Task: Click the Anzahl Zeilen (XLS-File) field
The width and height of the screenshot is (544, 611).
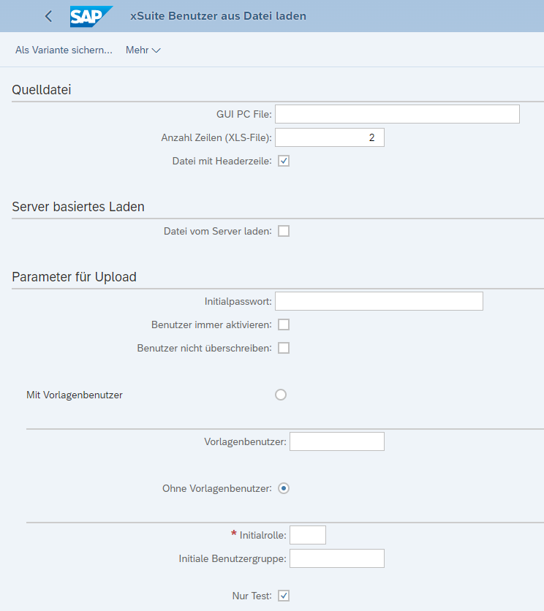Action: pos(330,137)
